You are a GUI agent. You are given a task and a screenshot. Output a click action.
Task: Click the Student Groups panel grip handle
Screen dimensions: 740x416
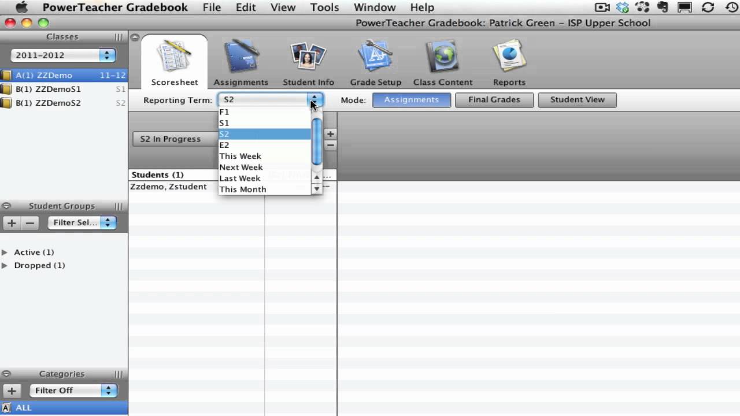coord(119,206)
